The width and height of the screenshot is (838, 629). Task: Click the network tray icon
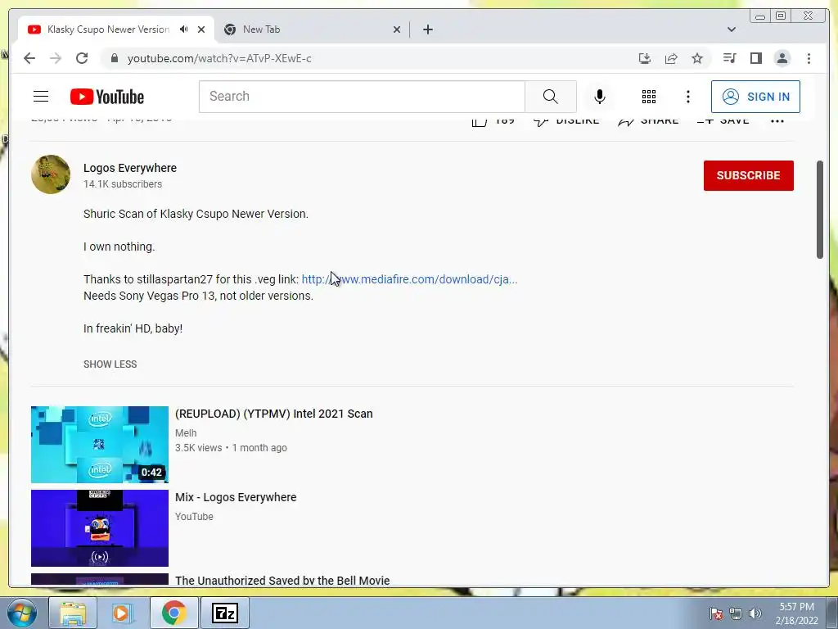click(x=736, y=613)
